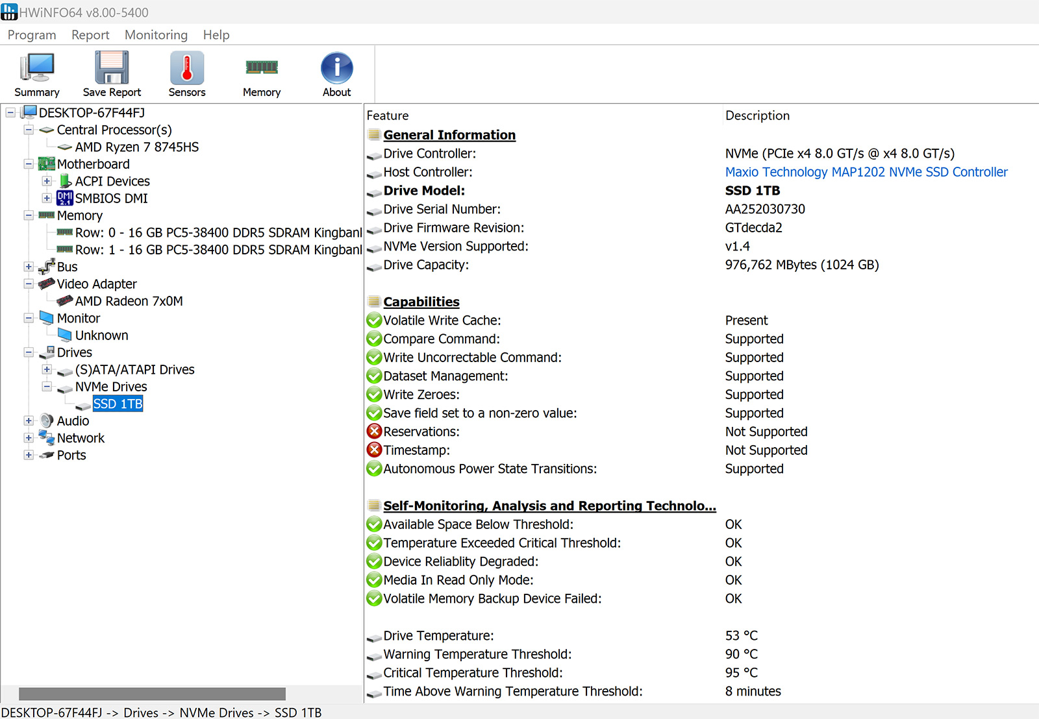The width and height of the screenshot is (1039, 719).
Task: Click the Feature column header
Action: 388,116
